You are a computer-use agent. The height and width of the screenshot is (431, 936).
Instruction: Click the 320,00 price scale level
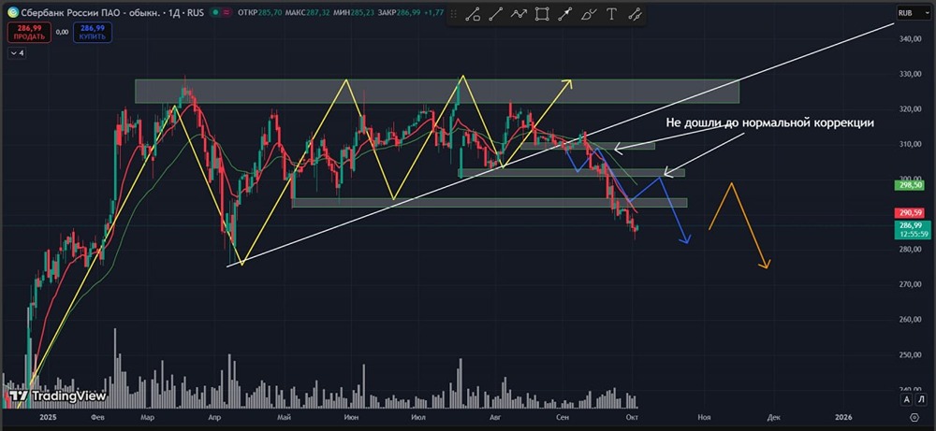point(912,109)
